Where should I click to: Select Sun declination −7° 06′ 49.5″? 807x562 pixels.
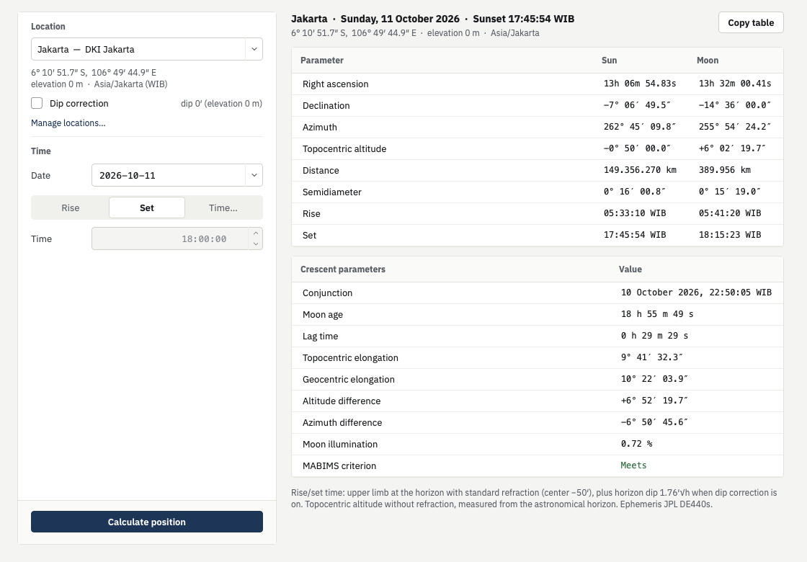[637, 105]
